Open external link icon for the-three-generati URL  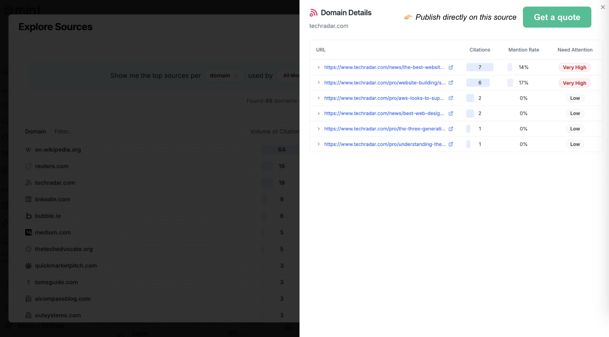(451, 129)
